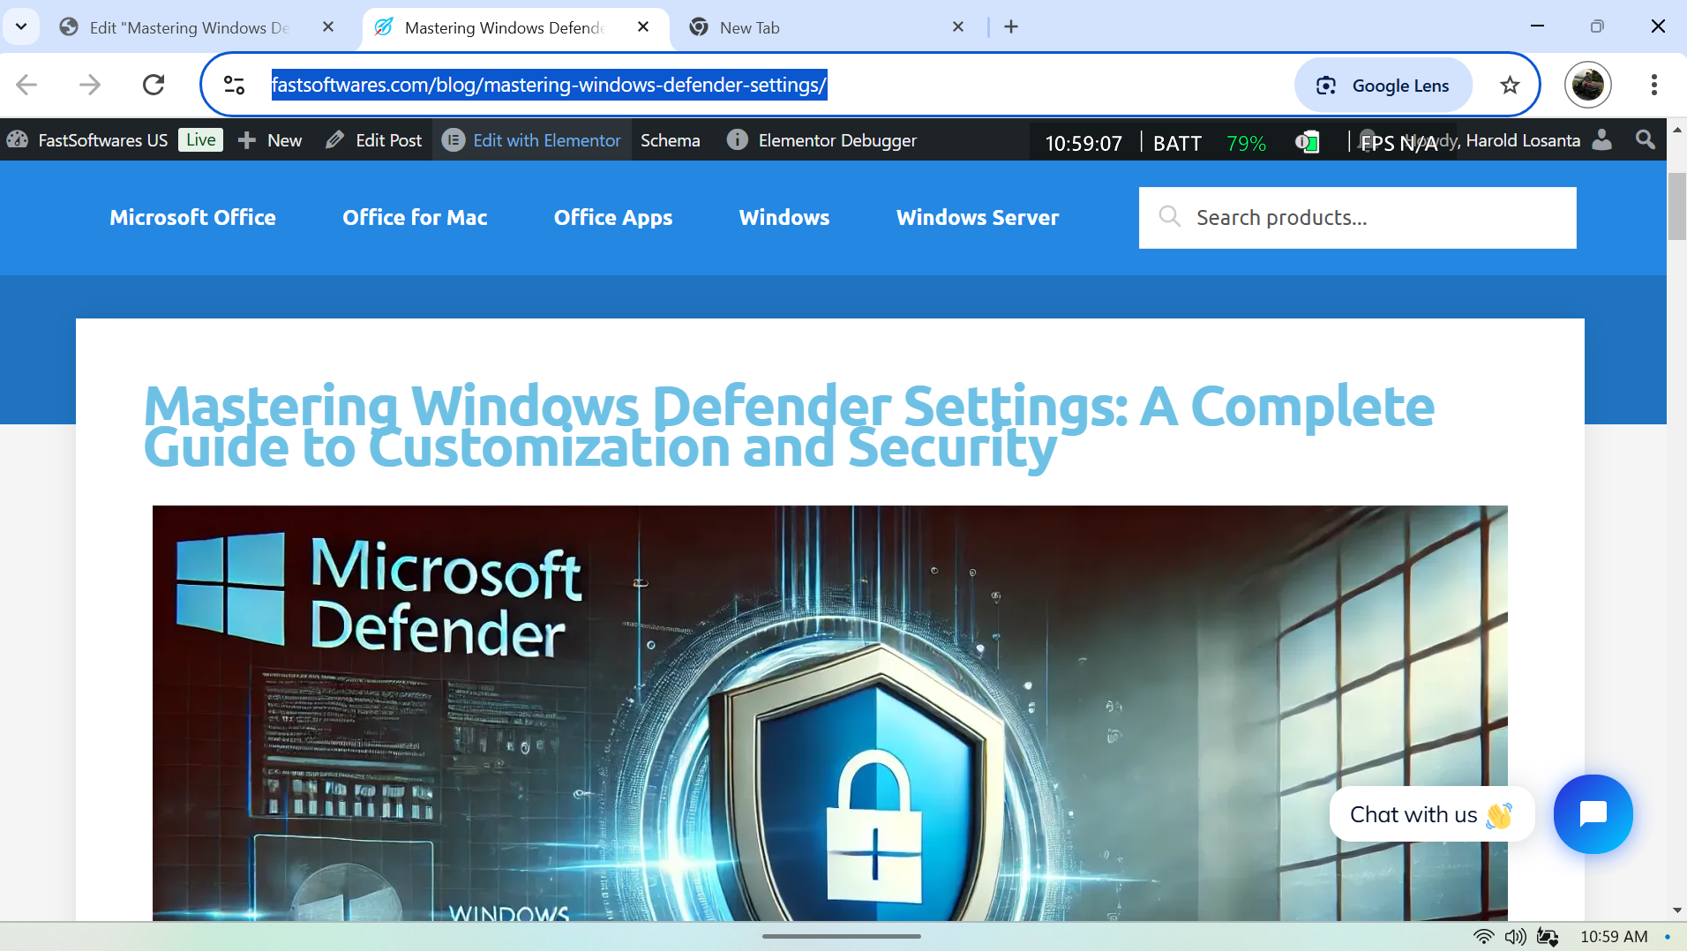Open the tab search dropdown arrow
This screenshot has height=951, width=1687.
pyautogui.click(x=21, y=26)
